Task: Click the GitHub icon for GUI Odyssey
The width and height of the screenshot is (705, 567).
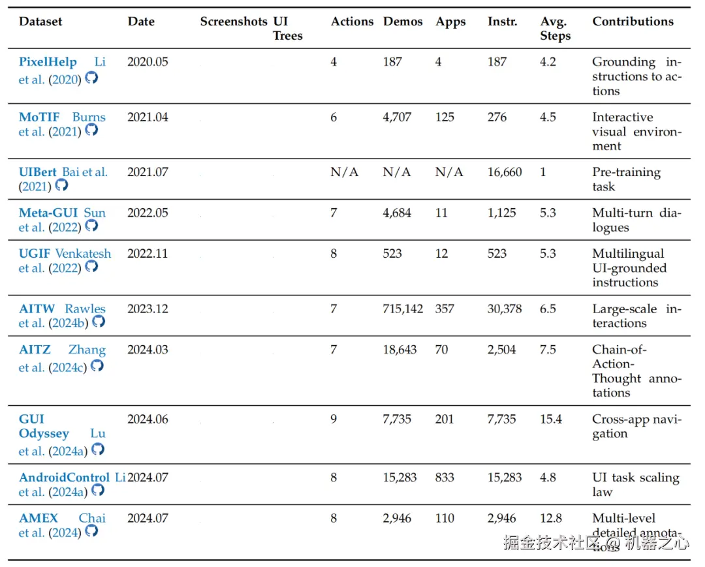Action: [x=97, y=450]
